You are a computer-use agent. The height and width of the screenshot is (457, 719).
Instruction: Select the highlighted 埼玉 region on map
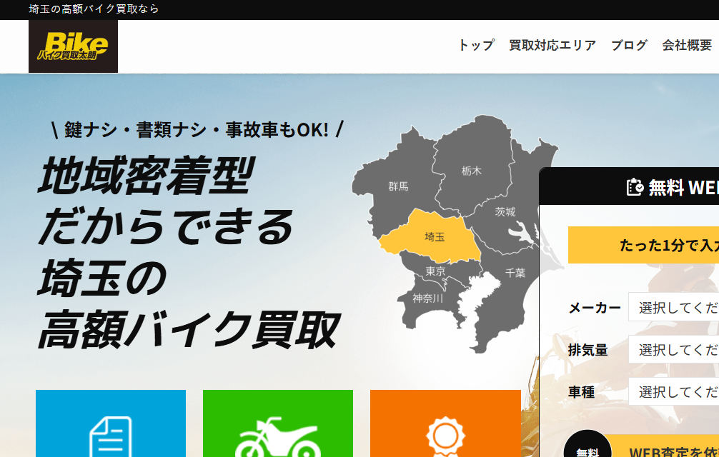[435, 236]
